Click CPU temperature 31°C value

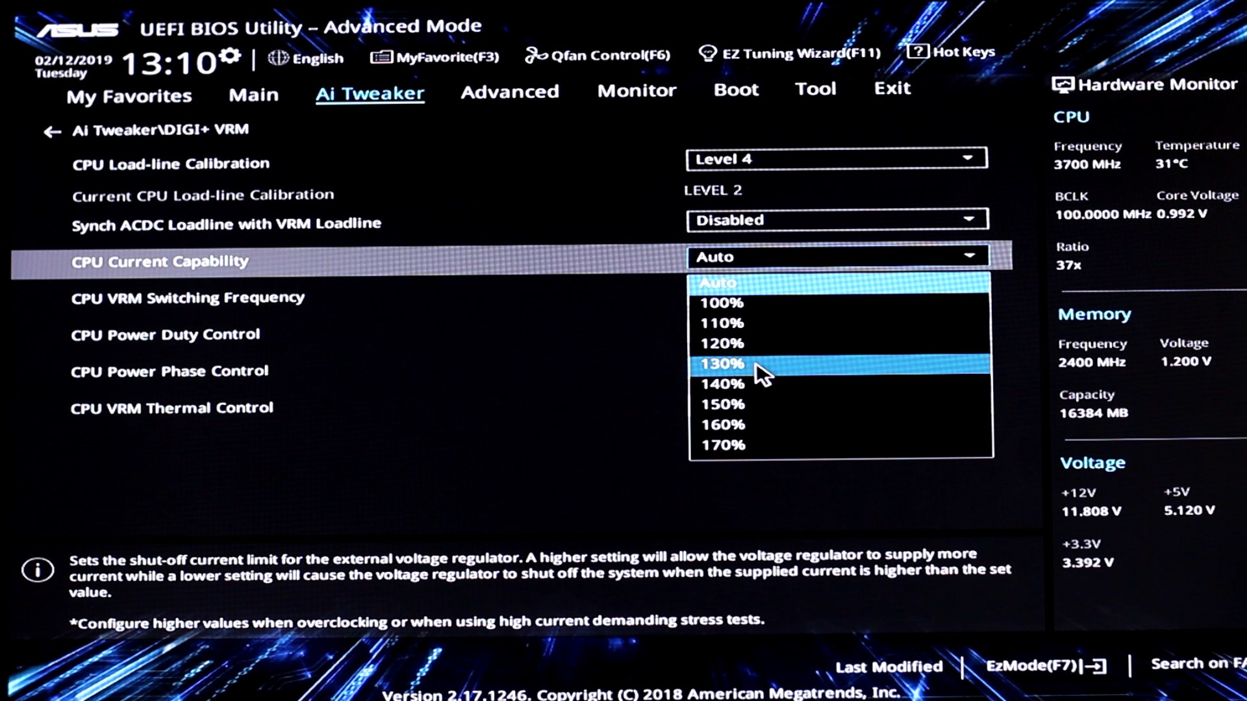pyautogui.click(x=1172, y=164)
